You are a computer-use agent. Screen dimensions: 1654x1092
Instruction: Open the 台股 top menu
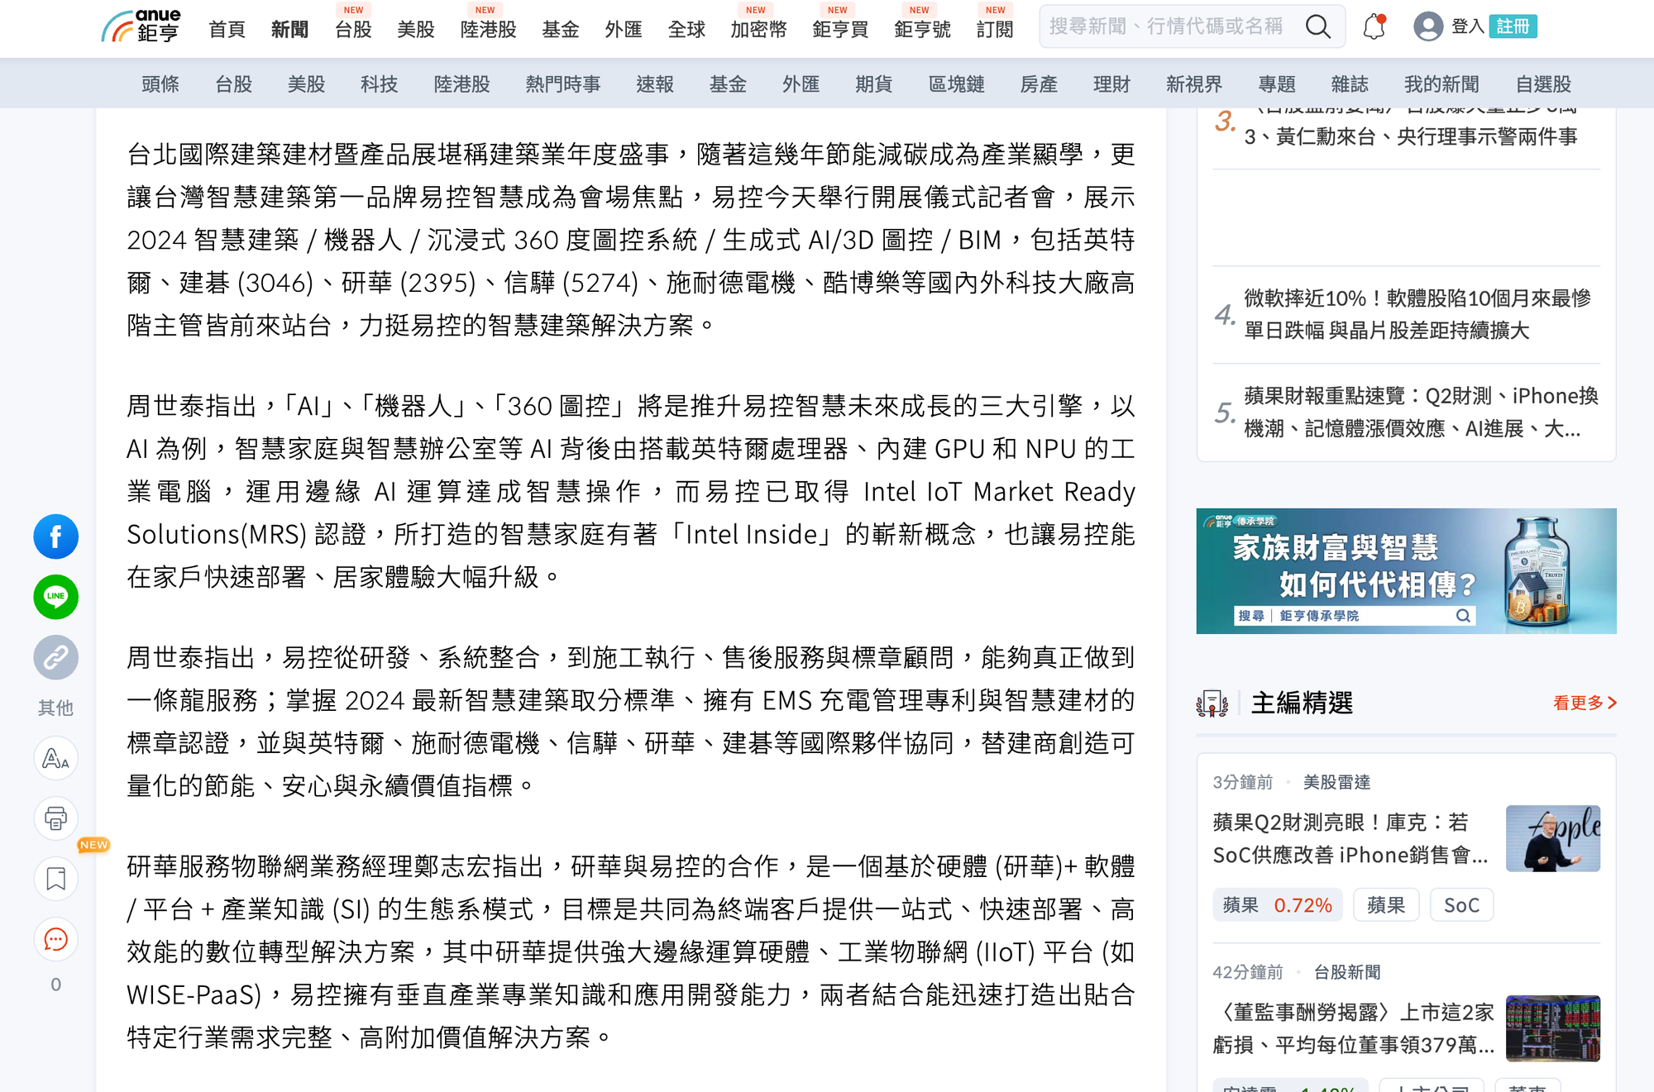click(x=353, y=30)
